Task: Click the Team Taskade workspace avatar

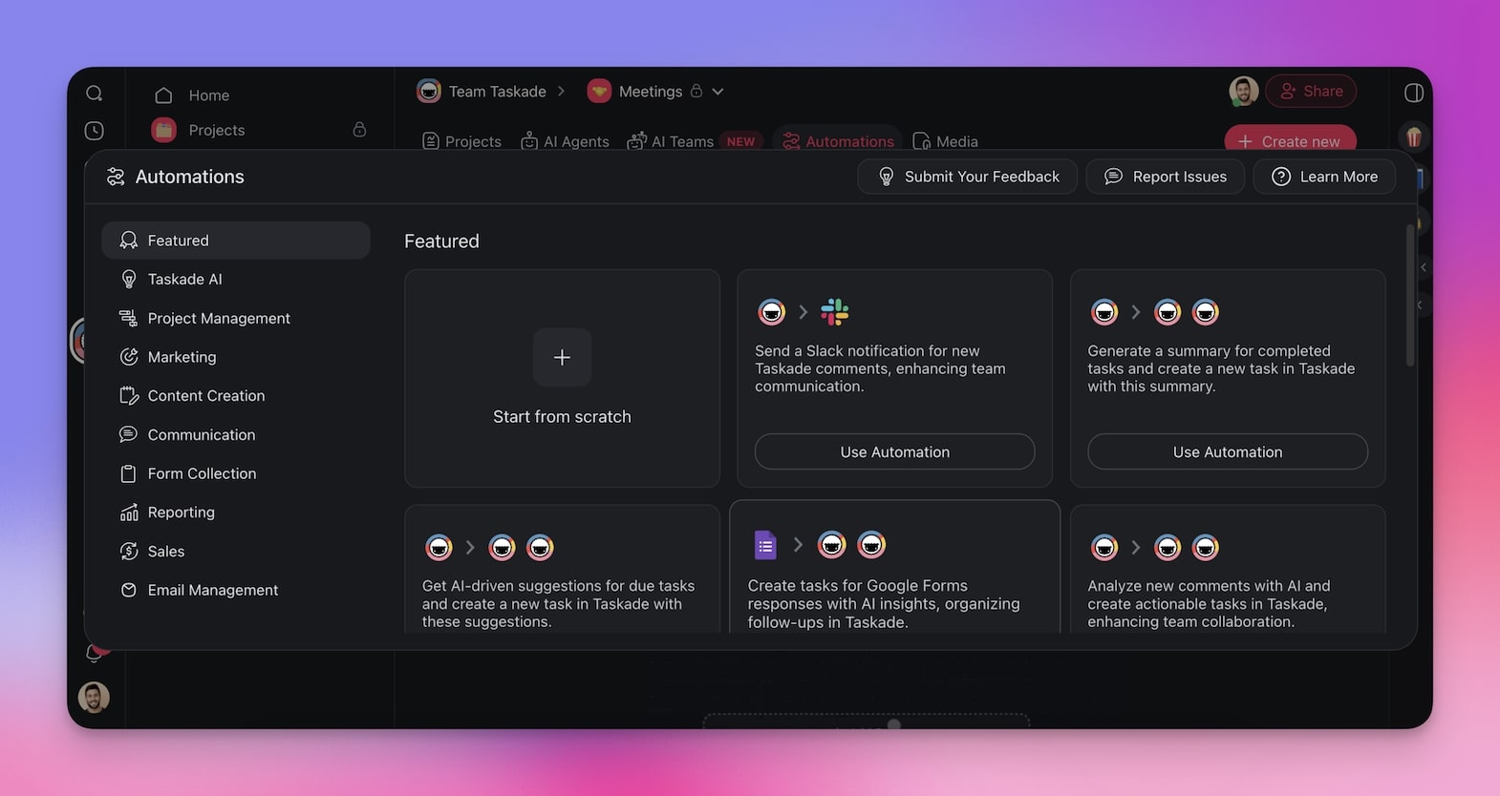Action: (429, 91)
